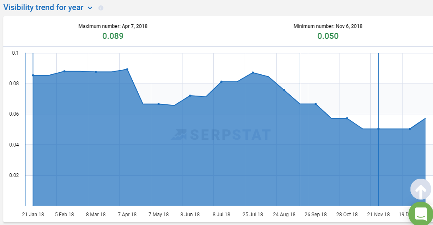This screenshot has width=433, height=225.
Task: Select the 7 May 18 data point
Action: [159, 104]
